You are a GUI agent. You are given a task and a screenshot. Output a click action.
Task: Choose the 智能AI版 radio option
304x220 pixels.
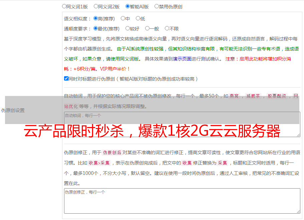click(x=127, y=6)
